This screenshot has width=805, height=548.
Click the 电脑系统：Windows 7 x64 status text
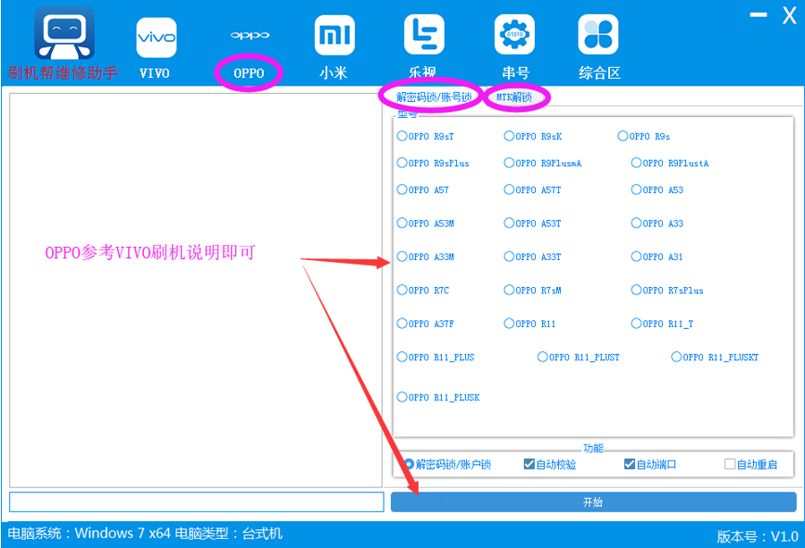89,533
